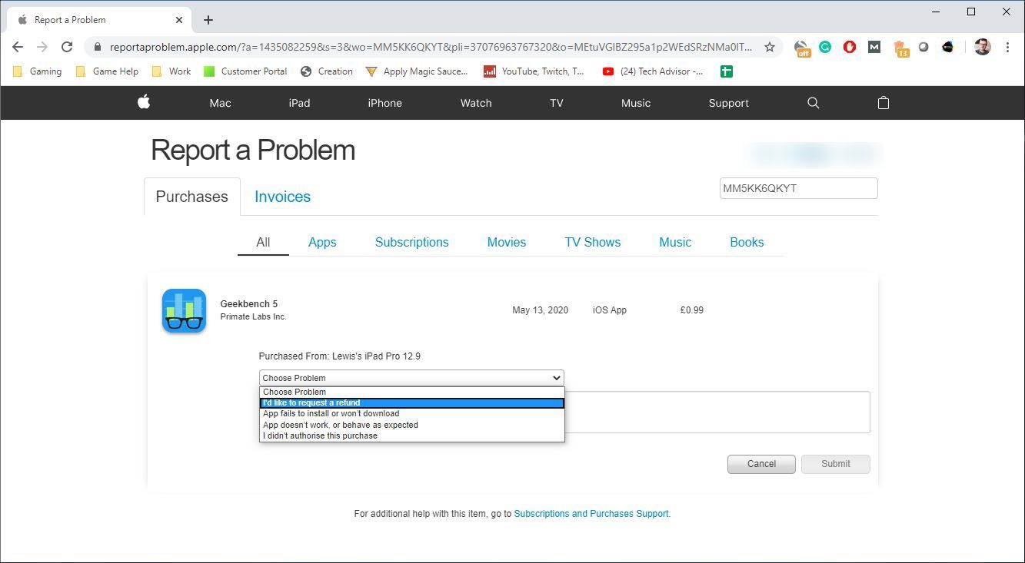Click the Geekbench 5 app icon
Image resolution: width=1025 pixels, height=563 pixels.
(x=184, y=311)
